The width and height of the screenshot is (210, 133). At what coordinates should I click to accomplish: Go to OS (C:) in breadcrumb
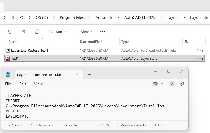coord(42,17)
